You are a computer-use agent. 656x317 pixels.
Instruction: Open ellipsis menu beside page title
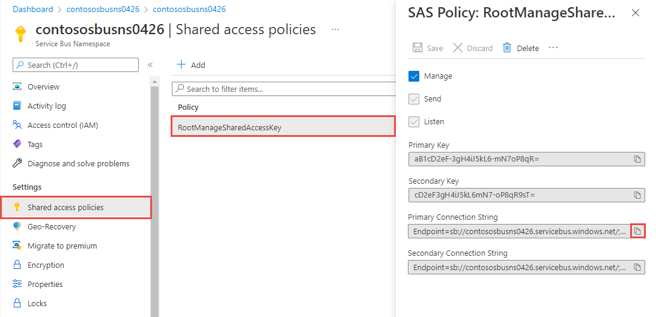point(335,29)
